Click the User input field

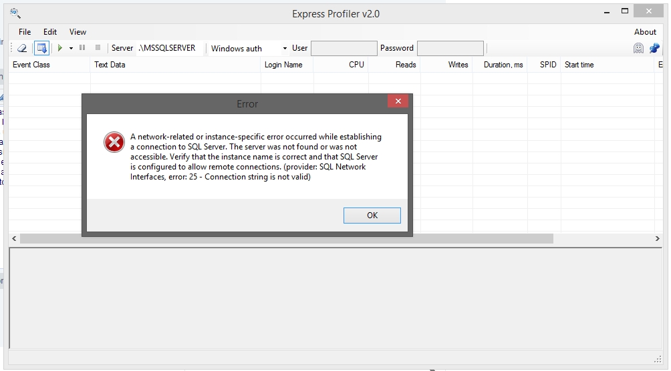pyautogui.click(x=344, y=48)
